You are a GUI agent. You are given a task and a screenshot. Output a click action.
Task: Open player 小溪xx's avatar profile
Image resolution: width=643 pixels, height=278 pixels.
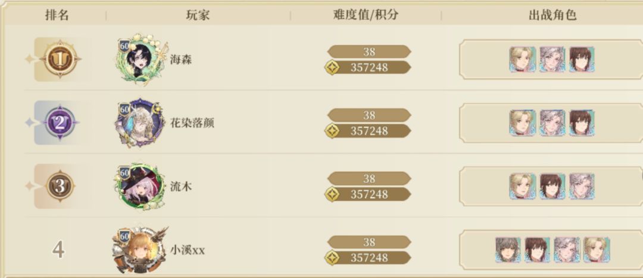pyautogui.click(x=138, y=249)
